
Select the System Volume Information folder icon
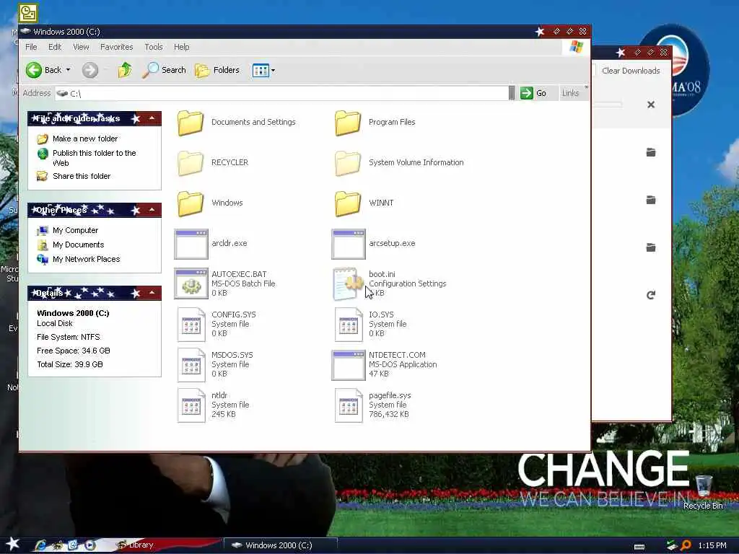[x=348, y=163]
